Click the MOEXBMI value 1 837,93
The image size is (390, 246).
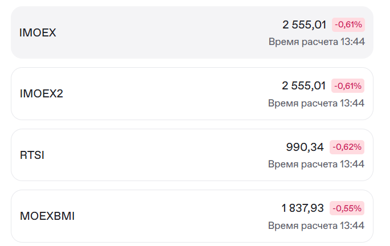click(303, 208)
